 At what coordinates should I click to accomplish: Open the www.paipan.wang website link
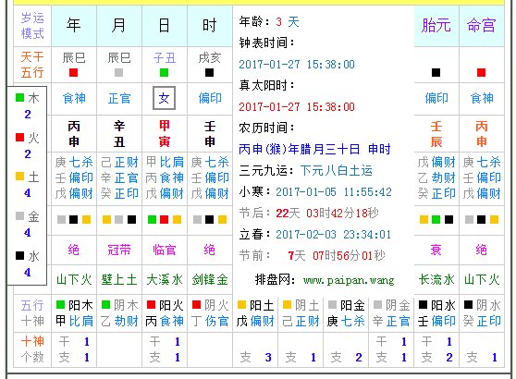pos(349,280)
